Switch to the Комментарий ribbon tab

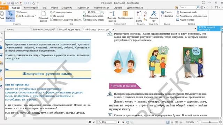(31, 8)
